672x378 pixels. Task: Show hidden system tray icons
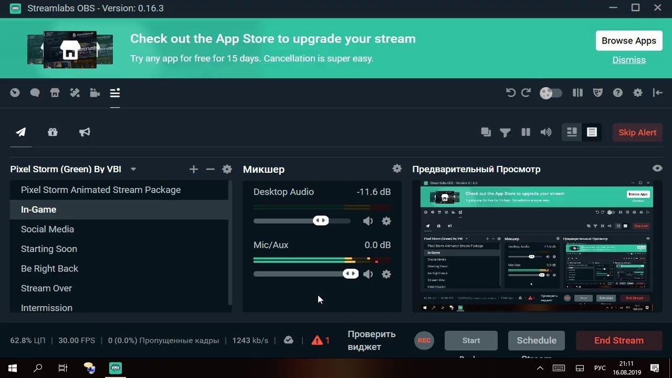[x=540, y=368]
